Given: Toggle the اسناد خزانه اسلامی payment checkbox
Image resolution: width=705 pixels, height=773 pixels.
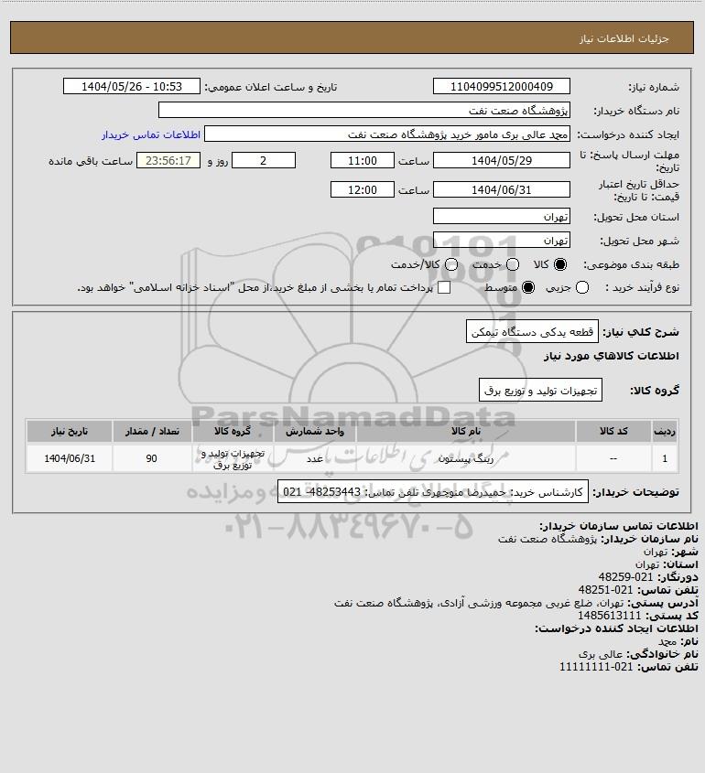Looking at the screenshot, I should [444, 287].
